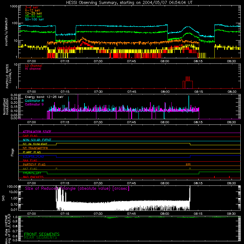Click the HESSI Observing Summary plot title
The height and width of the screenshot is (244, 244).
click(x=129, y=3)
